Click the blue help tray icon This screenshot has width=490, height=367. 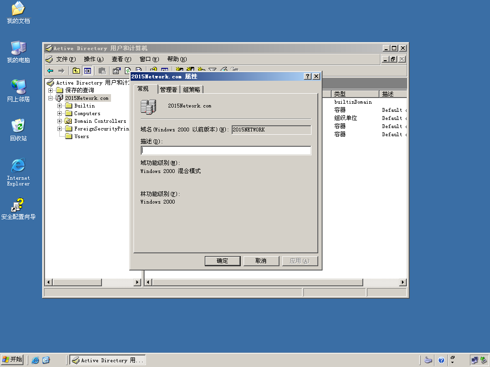[x=441, y=360]
